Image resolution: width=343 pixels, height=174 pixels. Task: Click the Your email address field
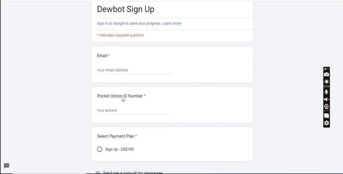(x=134, y=70)
